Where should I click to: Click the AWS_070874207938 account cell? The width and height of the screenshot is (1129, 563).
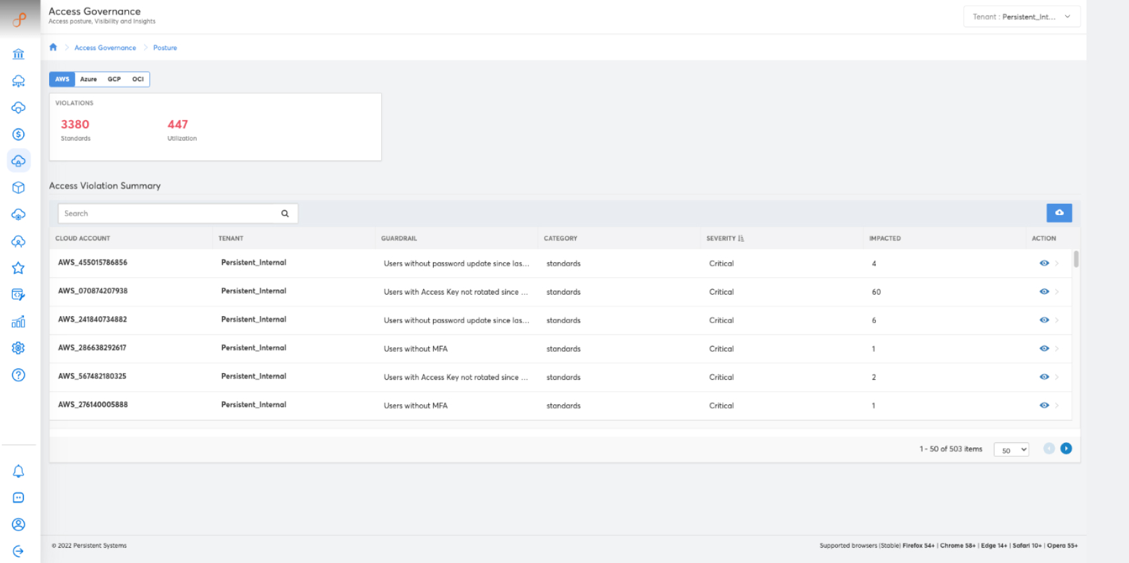(x=92, y=291)
